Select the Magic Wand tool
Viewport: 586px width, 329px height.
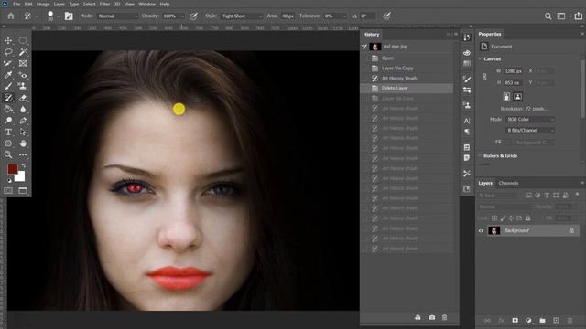[x=23, y=52]
